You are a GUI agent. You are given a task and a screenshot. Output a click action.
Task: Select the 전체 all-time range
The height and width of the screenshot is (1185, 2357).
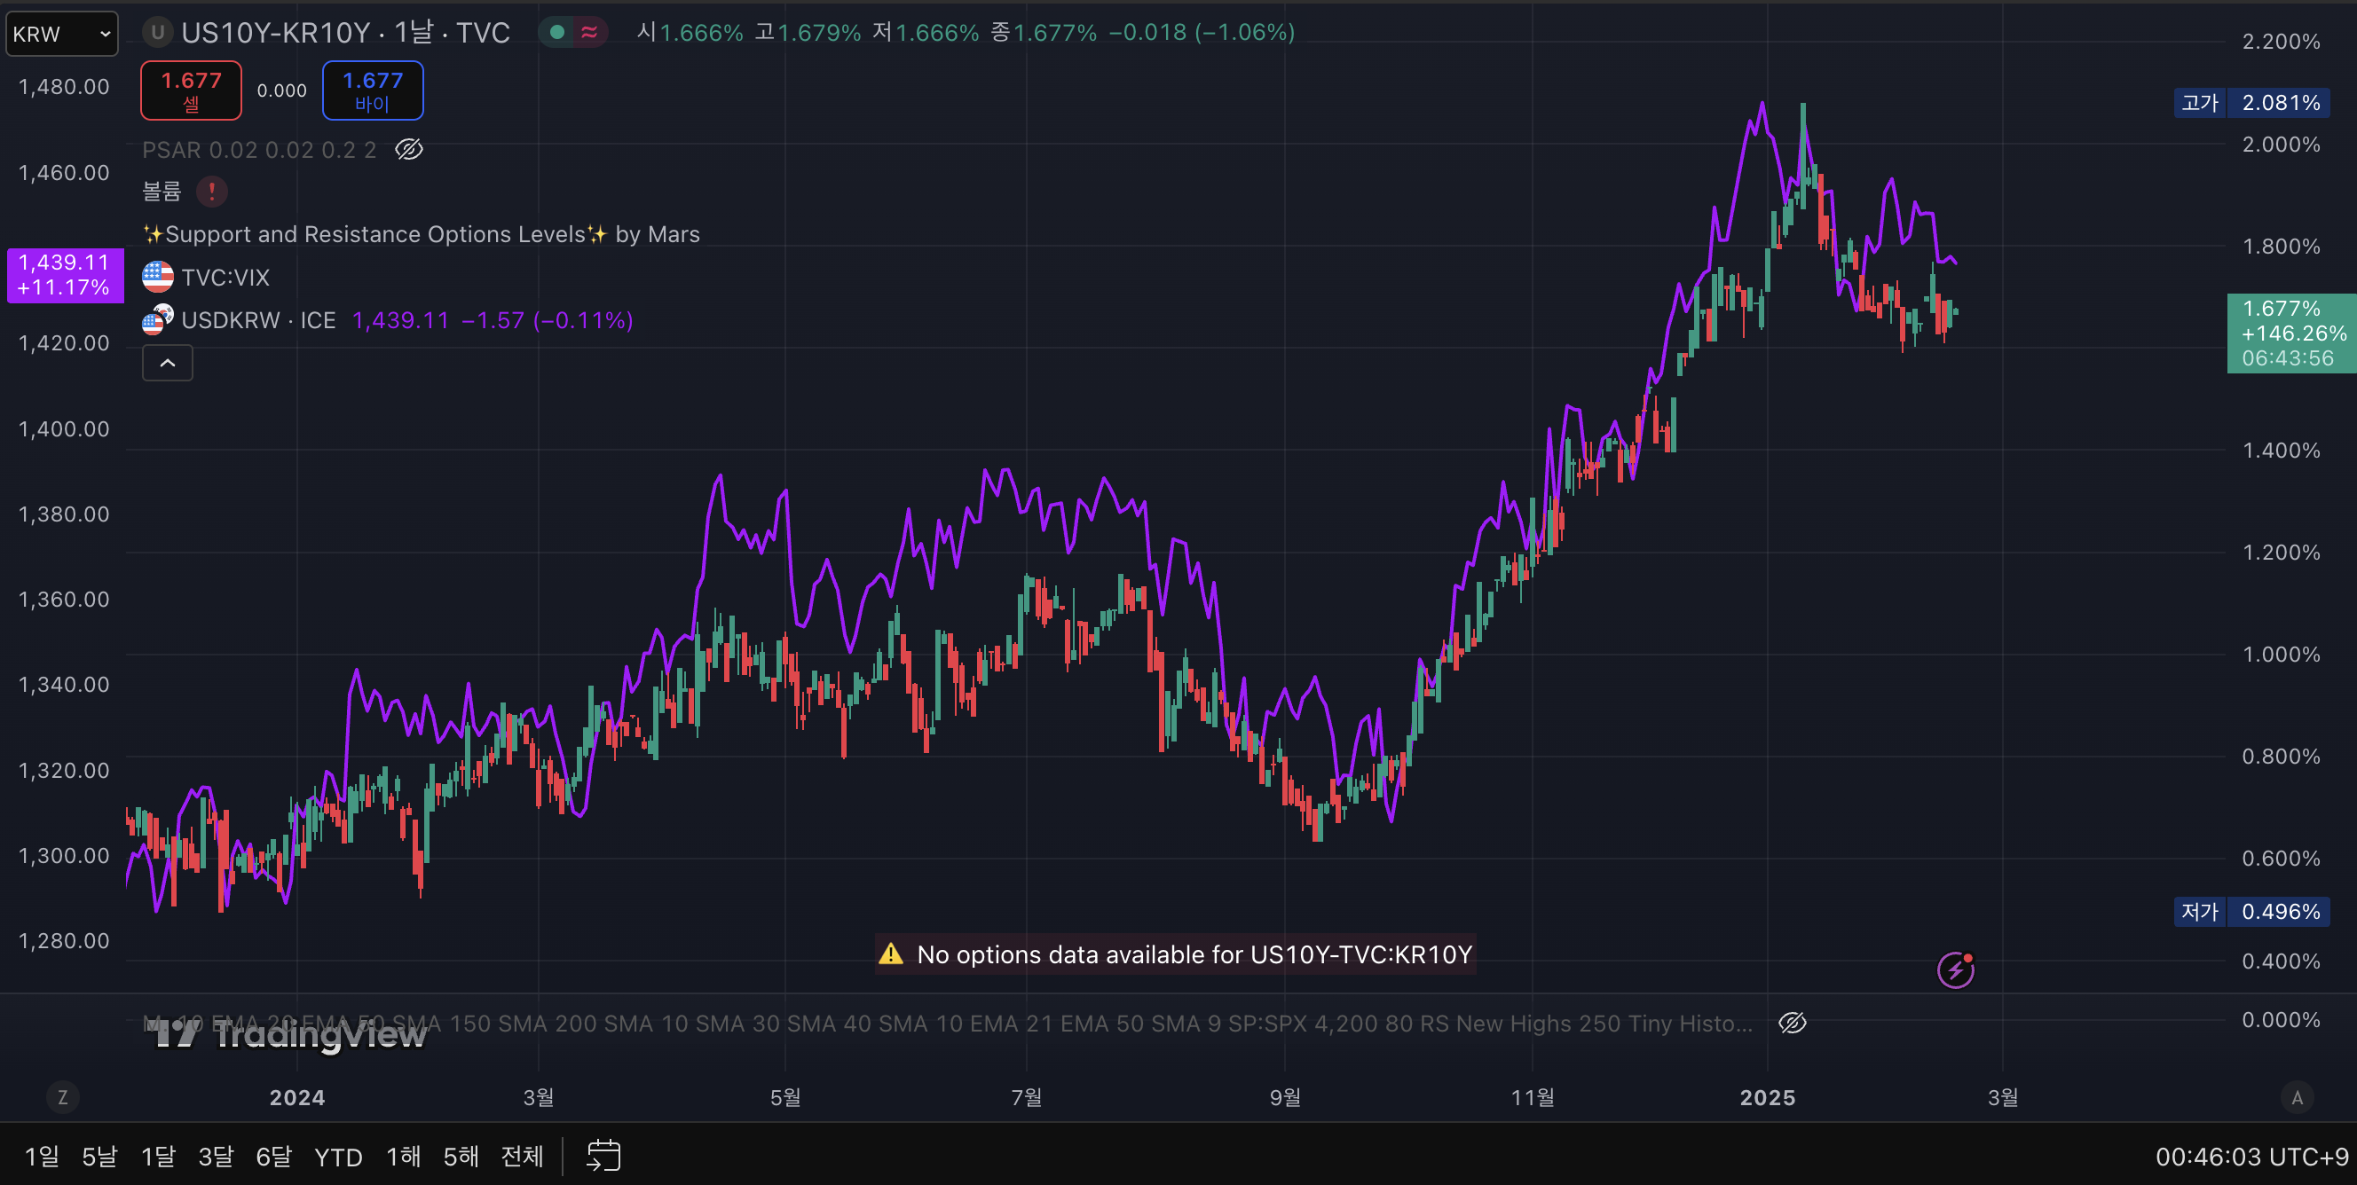(523, 1157)
